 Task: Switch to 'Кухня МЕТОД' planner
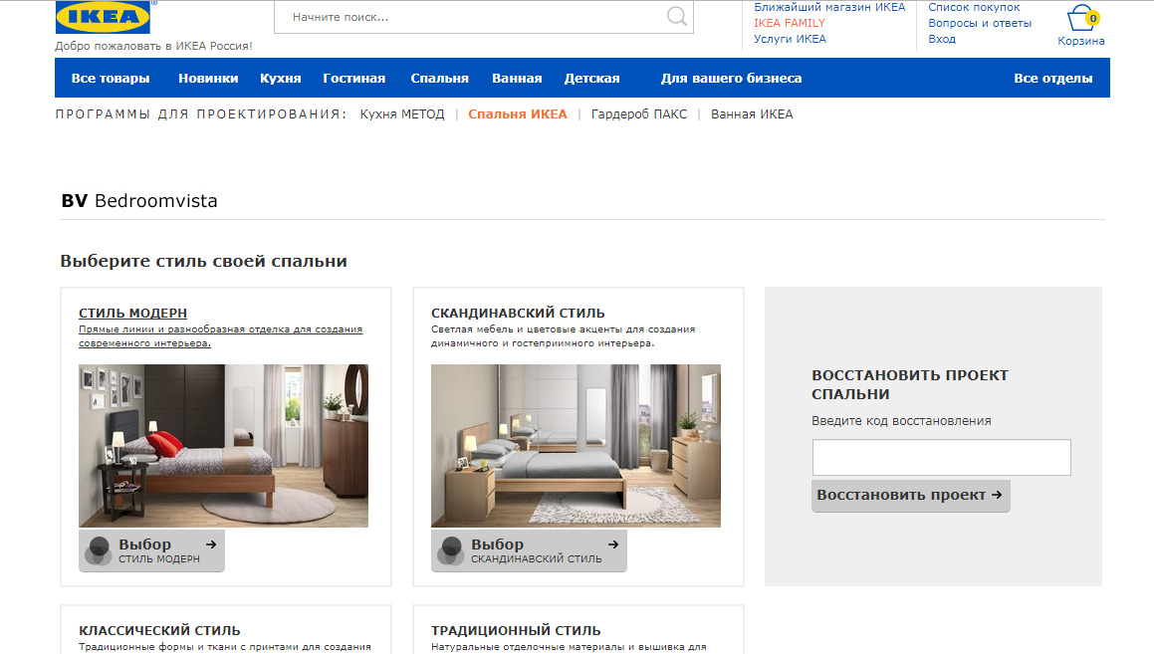click(x=402, y=114)
